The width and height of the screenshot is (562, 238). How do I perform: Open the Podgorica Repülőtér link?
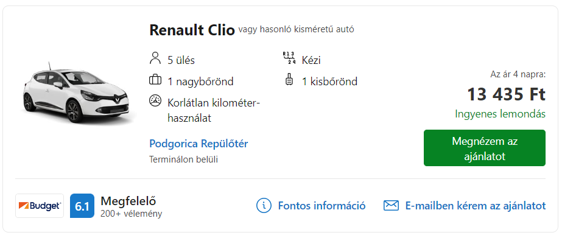point(198,144)
